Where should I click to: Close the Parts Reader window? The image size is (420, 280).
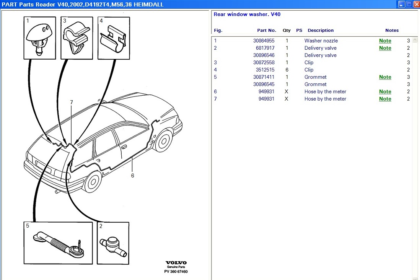pyautogui.click(x=417, y=4)
